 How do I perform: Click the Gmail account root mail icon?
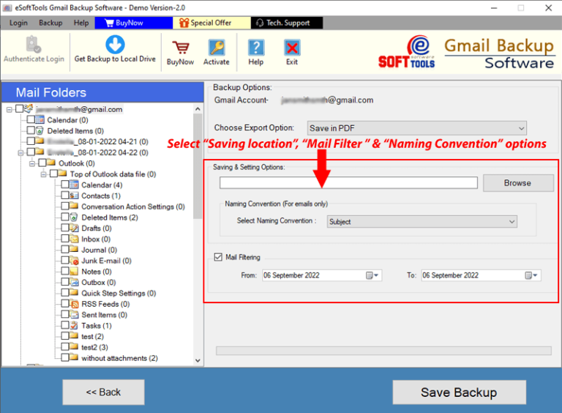29,108
